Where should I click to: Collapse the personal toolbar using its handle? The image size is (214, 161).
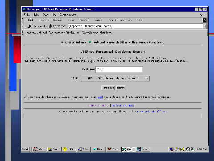pyautogui.click(x=23, y=33)
